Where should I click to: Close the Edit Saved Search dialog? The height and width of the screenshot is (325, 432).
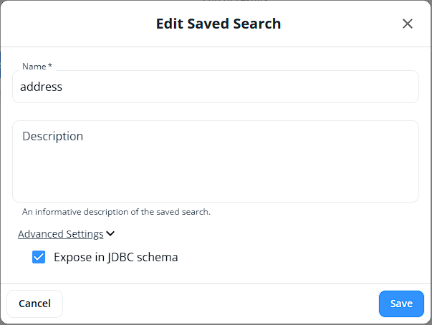408,24
